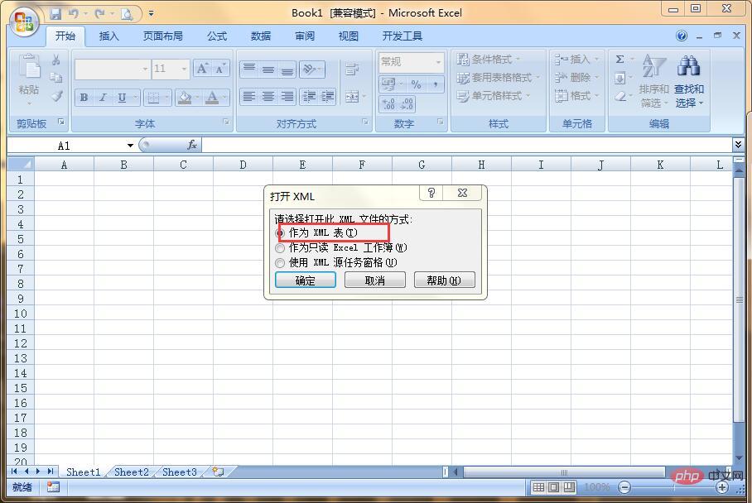Click the Center text alignment icon
Viewport: 752px width, 503px height.
268,97
